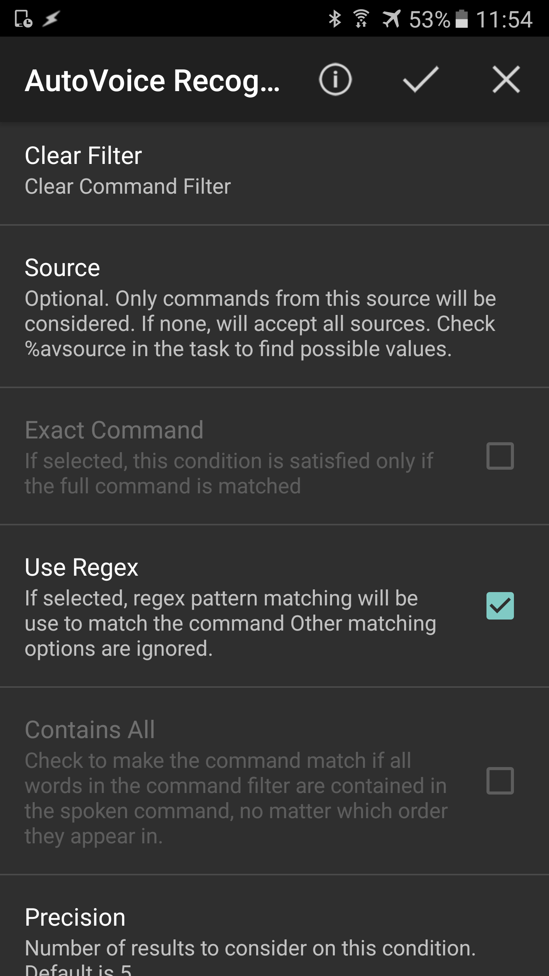Tap the Wi-Fi status icon

tap(361, 19)
